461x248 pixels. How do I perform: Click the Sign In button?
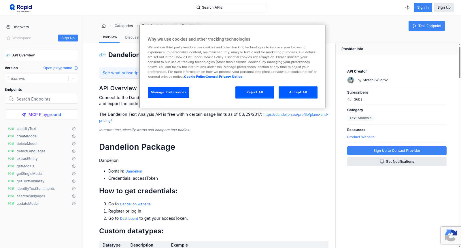coord(423,7)
